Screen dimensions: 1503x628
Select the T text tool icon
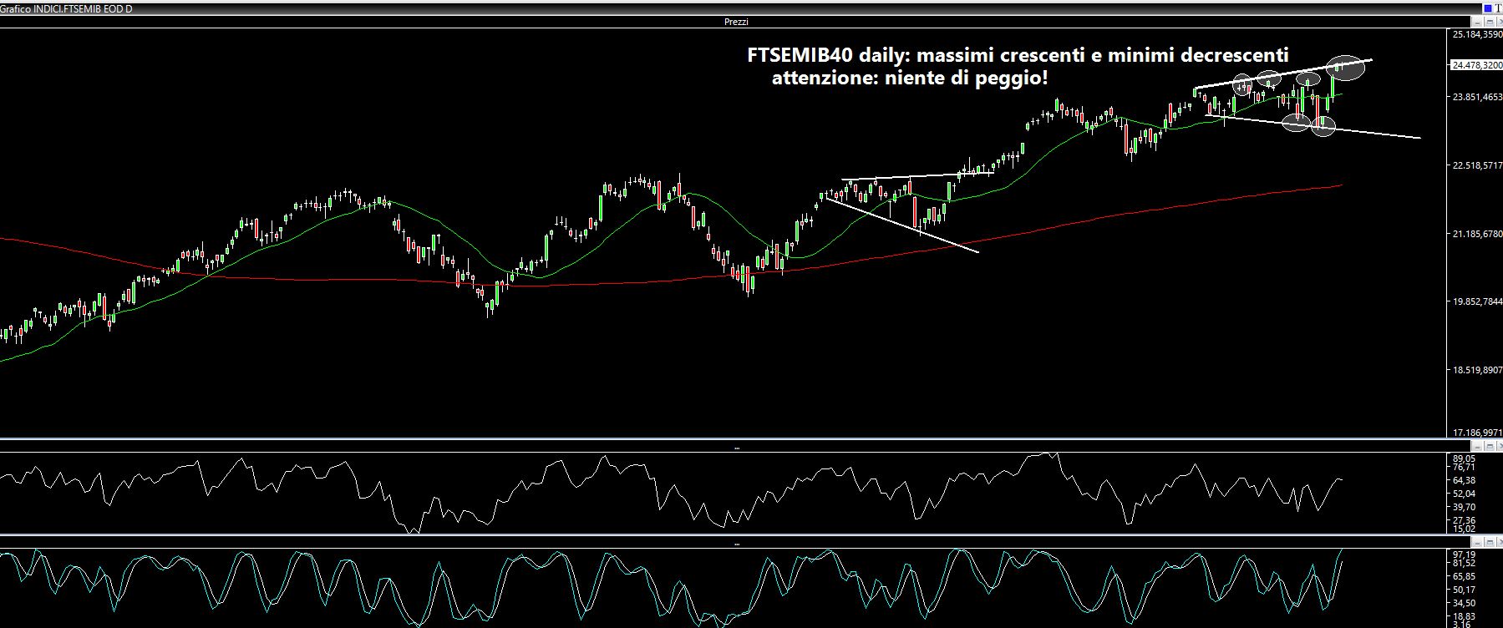point(1498,8)
